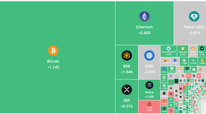Click the red tile showing −3.86%
Screen dimensions: 206x114
[x=164, y=103]
